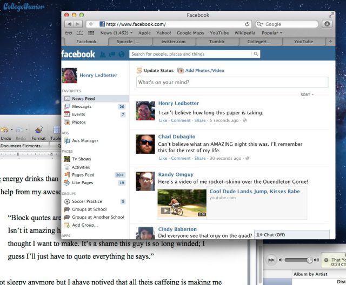Switch to the twitter.com tab
Screen dimensions: 346x285
[x=174, y=42]
